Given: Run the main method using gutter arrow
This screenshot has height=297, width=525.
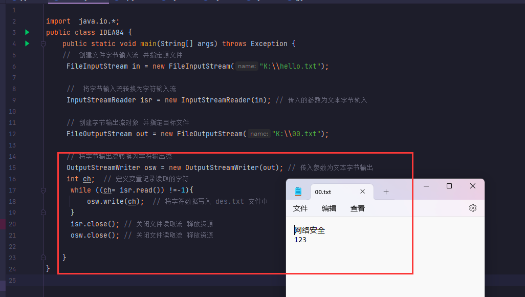Looking at the screenshot, I should (x=27, y=44).
